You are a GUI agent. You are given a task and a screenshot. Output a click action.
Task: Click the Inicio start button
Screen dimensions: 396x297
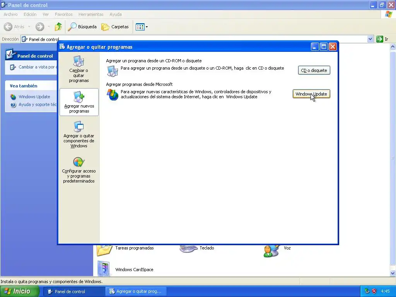click(19, 292)
